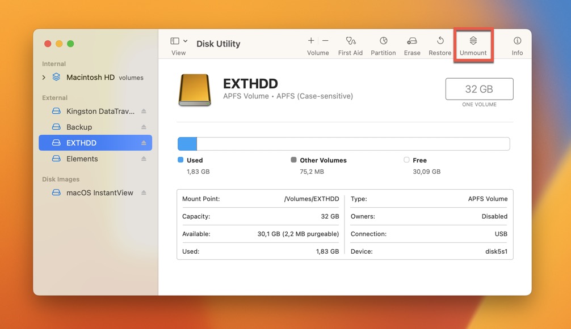Open the Partition tool
Viewport: 571px width, 329px height.
click(383, 41)
